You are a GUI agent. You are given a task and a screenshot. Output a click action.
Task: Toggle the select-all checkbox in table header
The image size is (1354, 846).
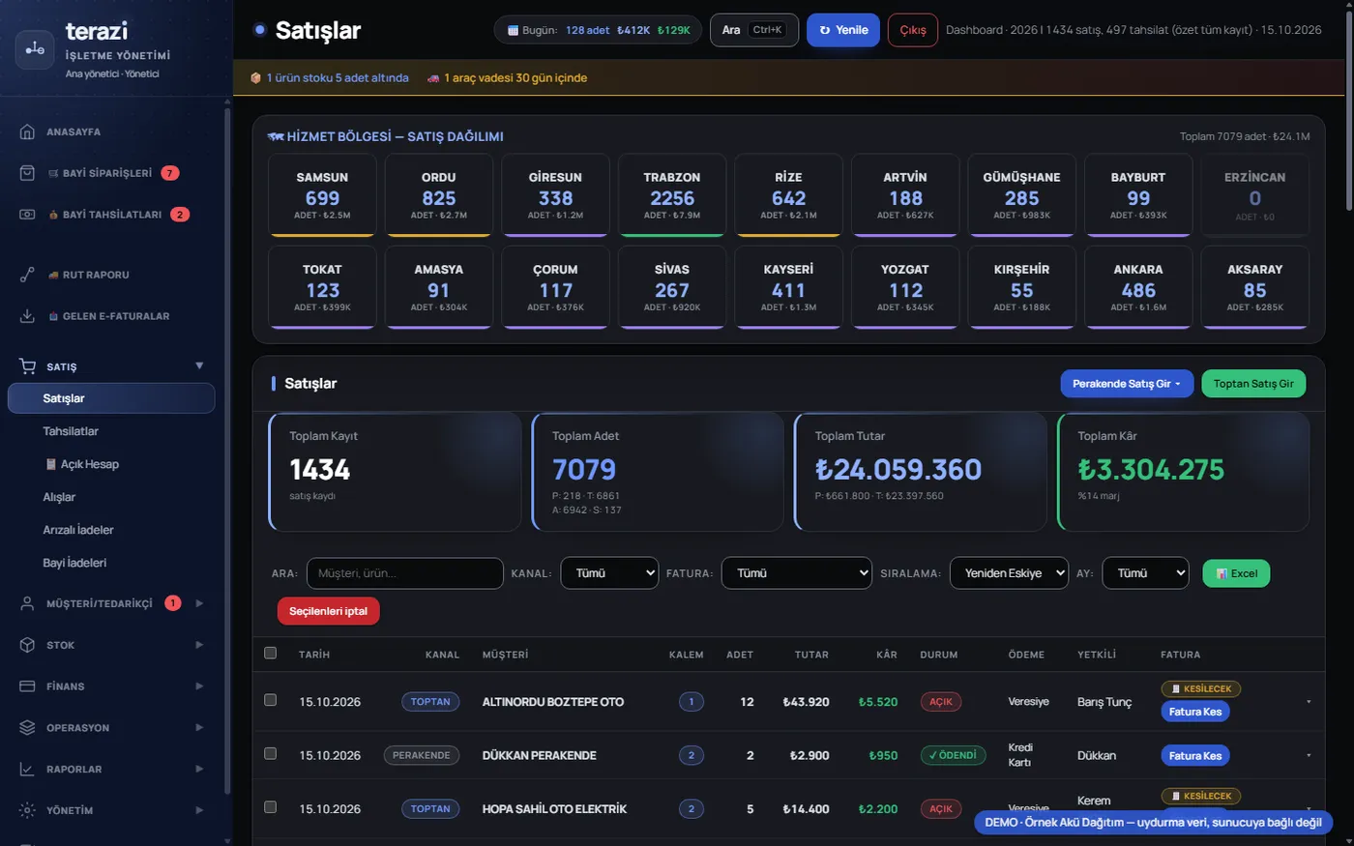pos(270,653)
